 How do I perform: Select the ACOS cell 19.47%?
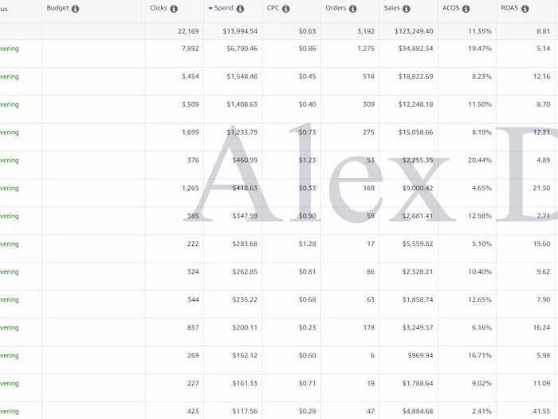tap(480, 49)
